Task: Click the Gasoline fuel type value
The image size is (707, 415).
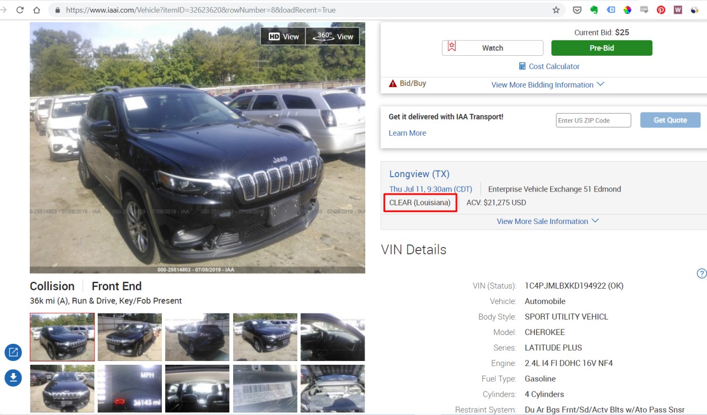Action: (540, 379)
